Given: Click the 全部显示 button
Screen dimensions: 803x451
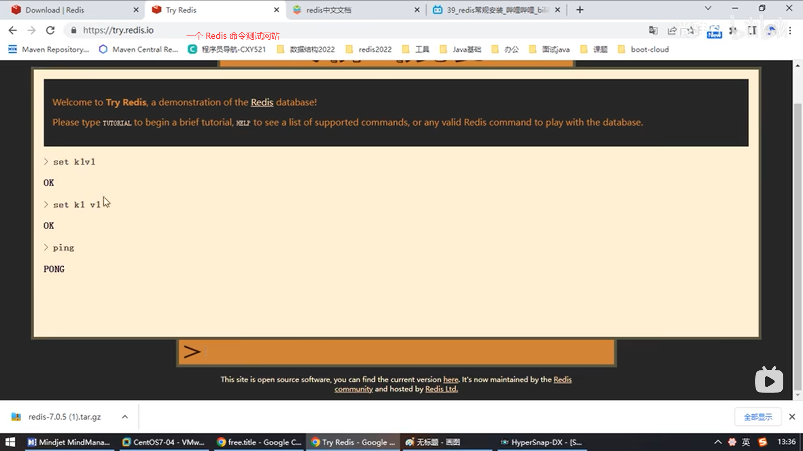Looking at the screenshot, I should pyautogui.click(x=758, y=417).
